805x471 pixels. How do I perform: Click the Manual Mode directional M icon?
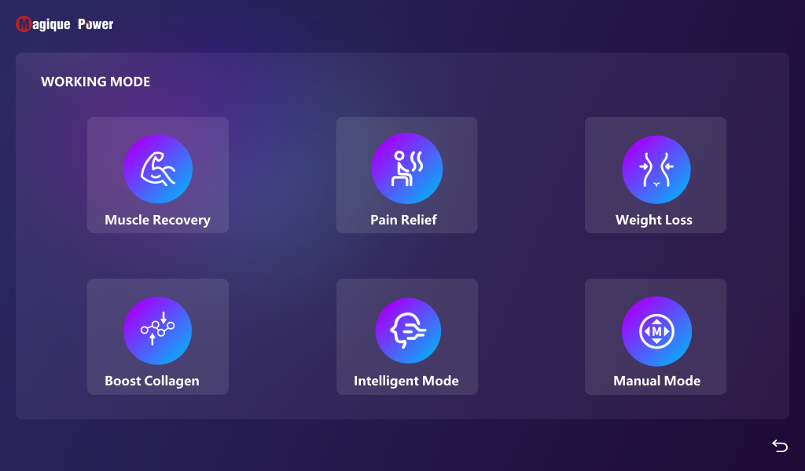click(656, 330)
